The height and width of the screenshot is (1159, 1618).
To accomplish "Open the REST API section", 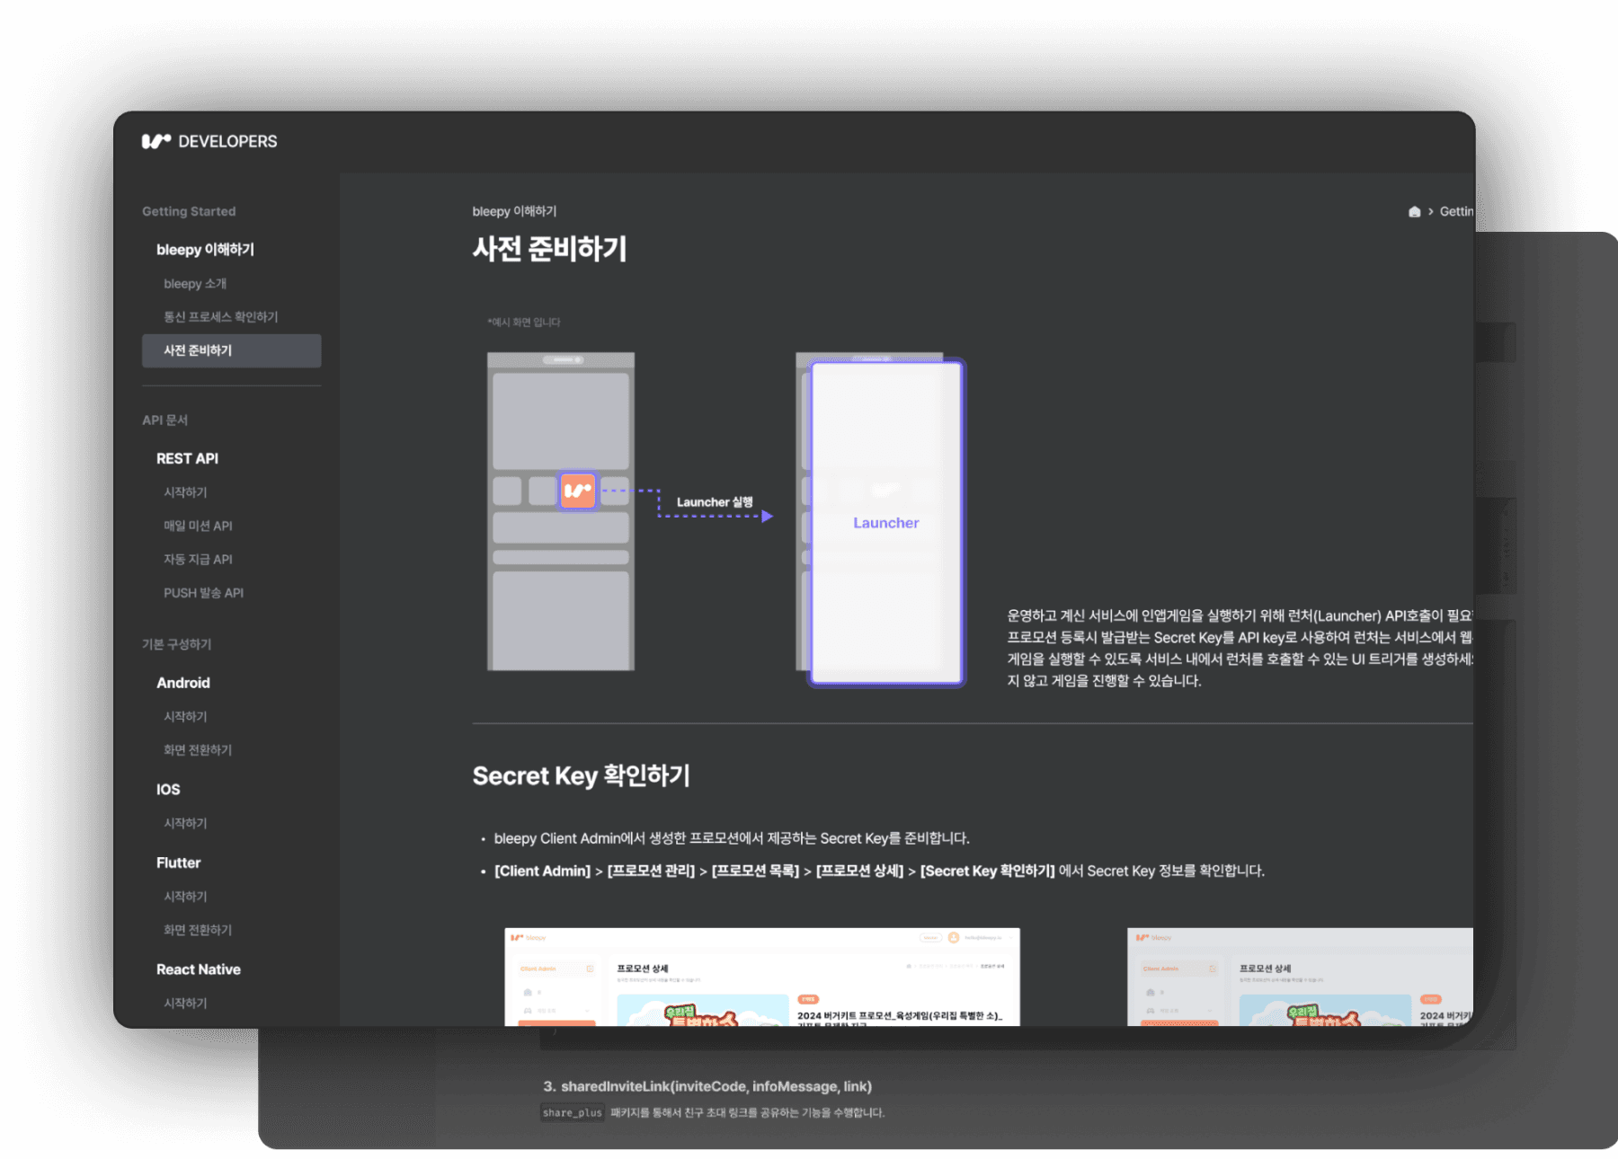I will pyautogui.click(x=187, y=458).
